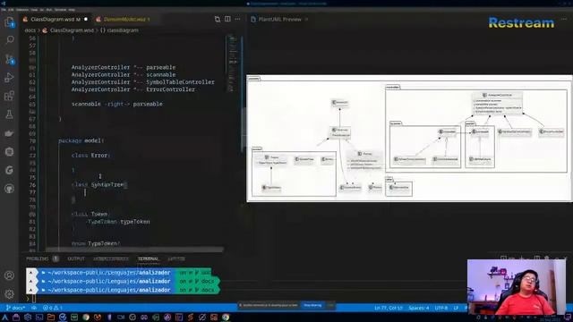Switch to the DEBUG CONSOLE panel tab
The image size is (573, 322).
pyautogui.click(x=111, y=258)
